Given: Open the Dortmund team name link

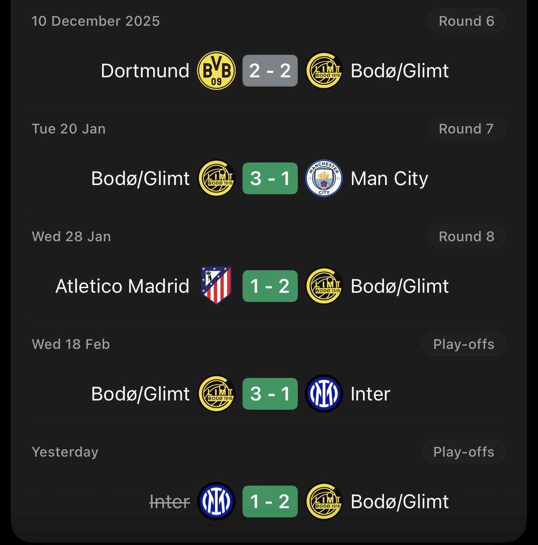Looking at the screenshot, I should pos(145,71).
